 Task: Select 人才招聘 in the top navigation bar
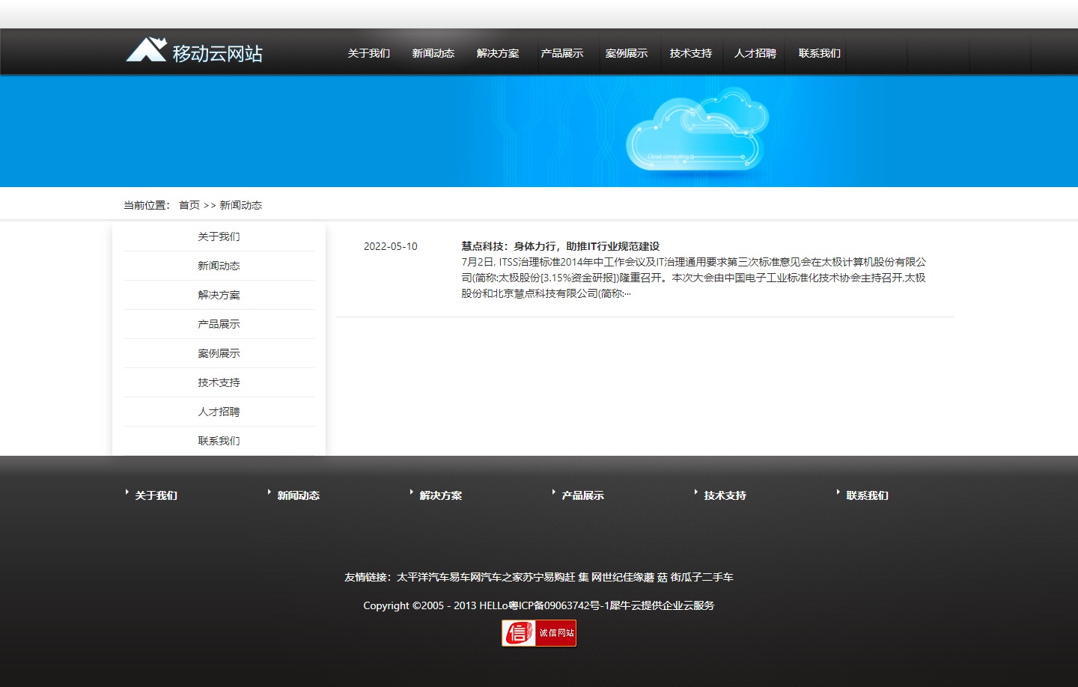(755, 53)
